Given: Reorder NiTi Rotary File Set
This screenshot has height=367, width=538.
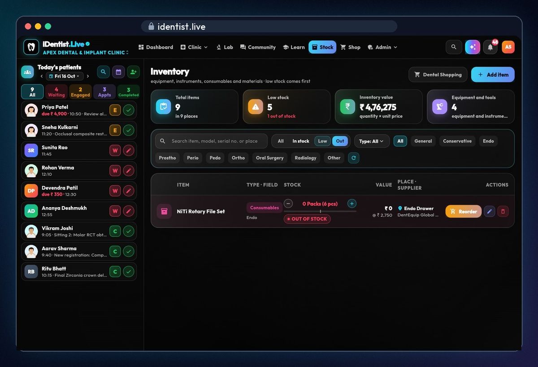Looking at the screenshot, I should point(464,211).
